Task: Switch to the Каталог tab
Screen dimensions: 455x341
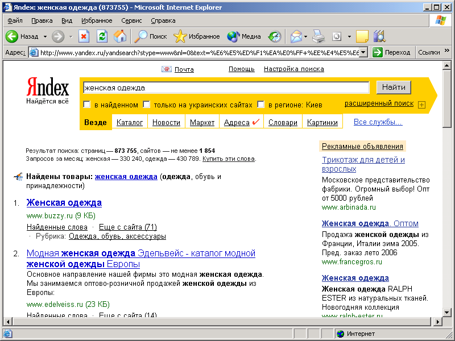Action: (130, 122)
